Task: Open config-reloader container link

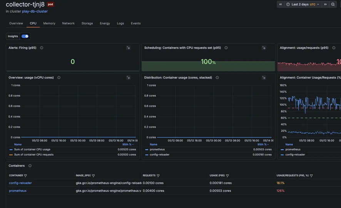Action: coord(20,183)
